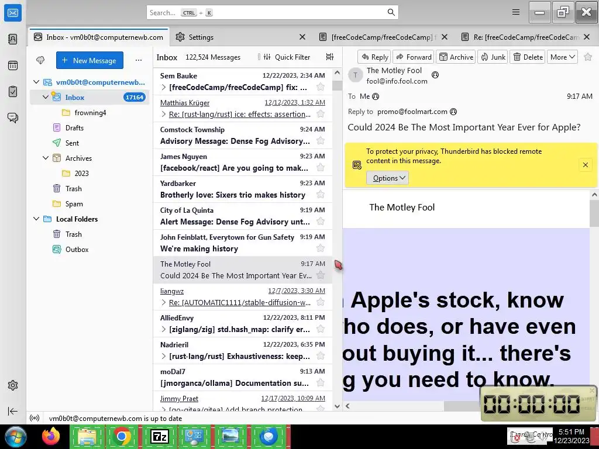Toggle the Quick Filter bar
The height and width of the screenshot is (449, 599).
click(287, 57)
